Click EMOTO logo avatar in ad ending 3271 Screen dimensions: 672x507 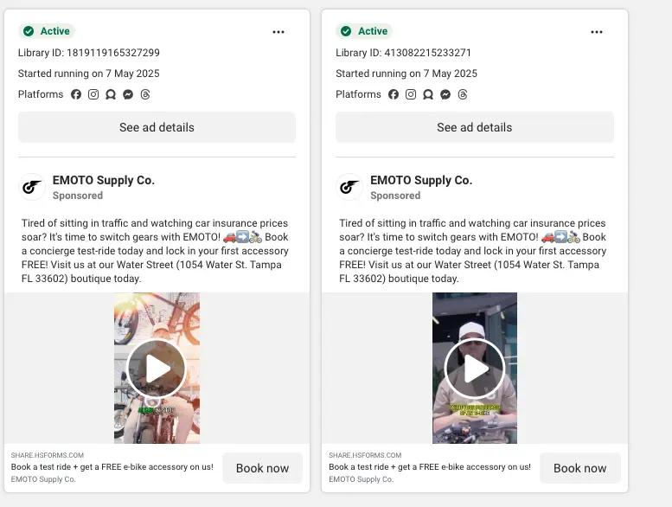coord(349,187)
